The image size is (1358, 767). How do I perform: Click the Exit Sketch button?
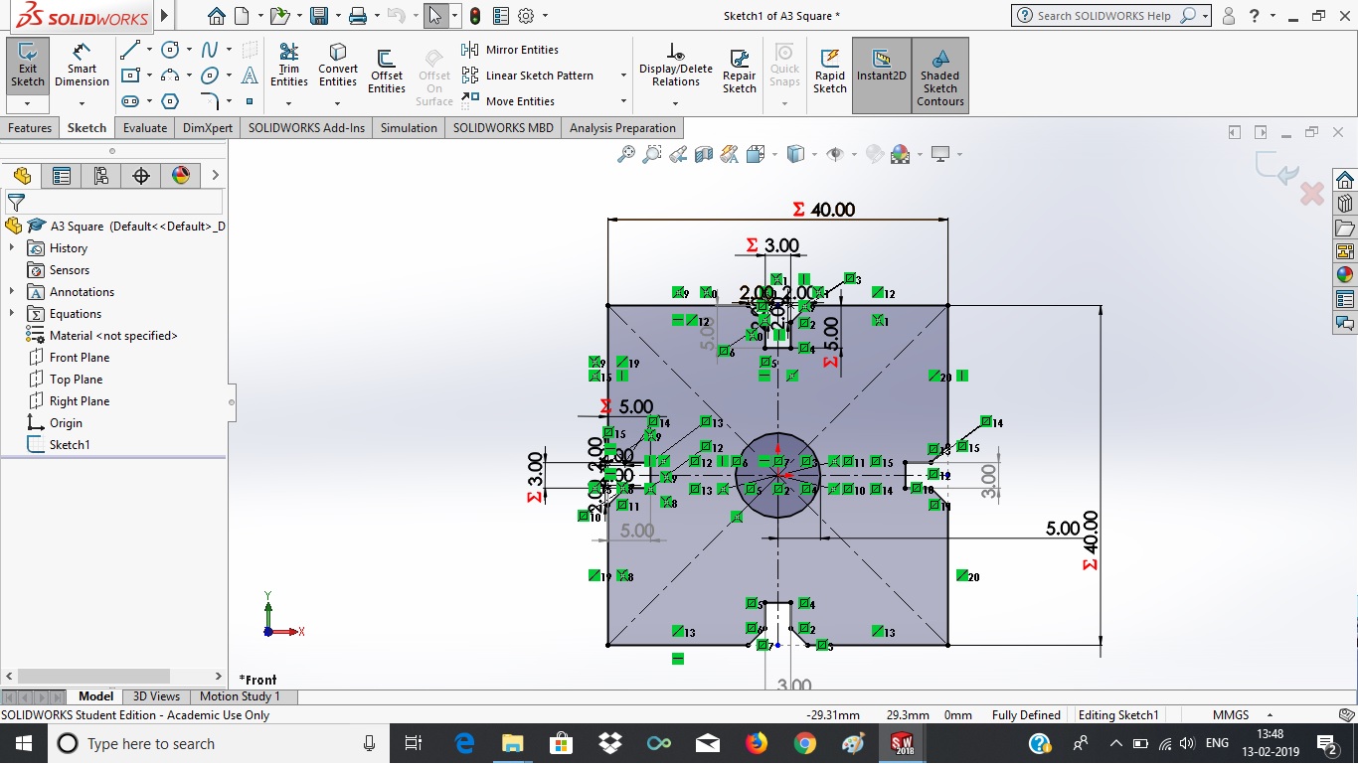point(27,66)
